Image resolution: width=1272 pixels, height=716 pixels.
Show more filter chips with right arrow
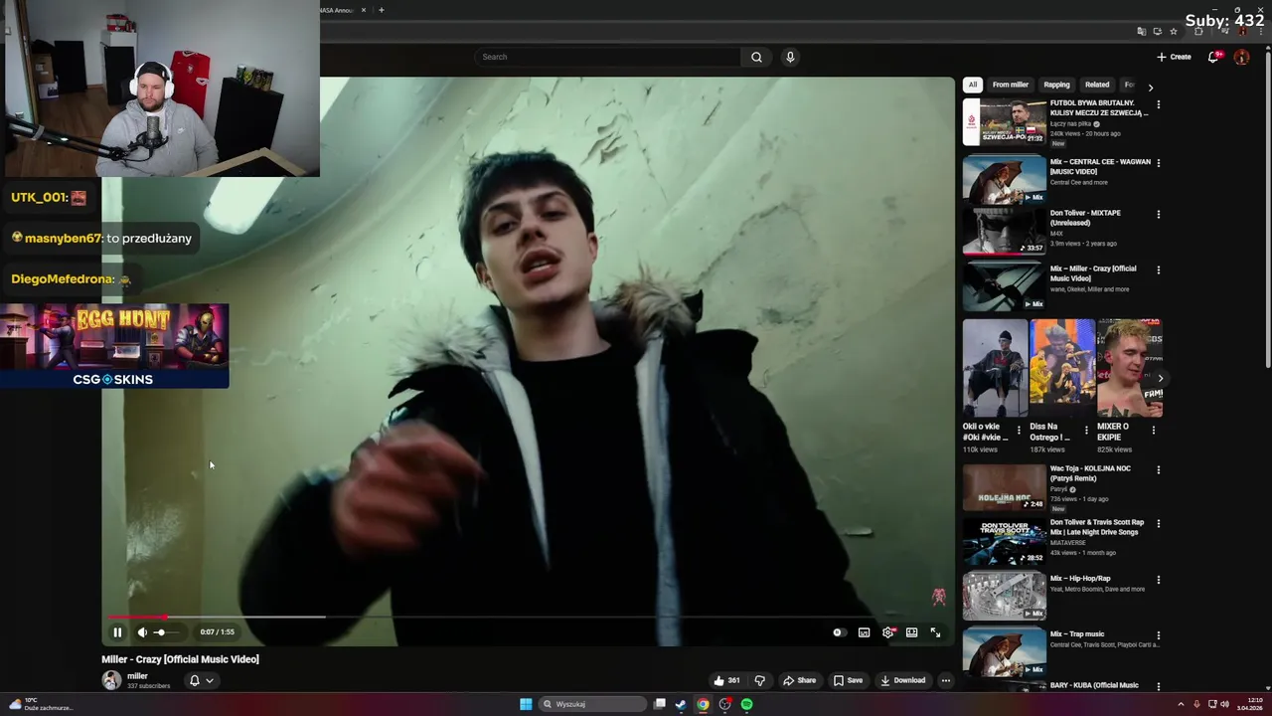pyautogui.click(x=1151, y=88)
